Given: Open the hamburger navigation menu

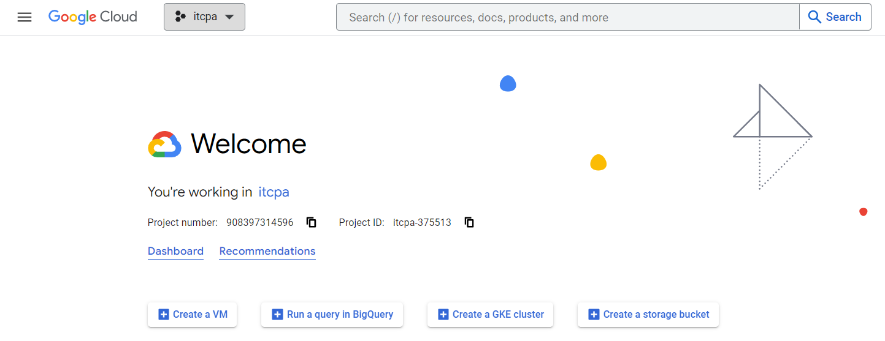Looking at the screenshot, I should (25, 17).
